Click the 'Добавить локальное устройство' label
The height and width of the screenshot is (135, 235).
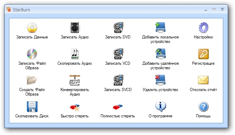coord(160,39)
